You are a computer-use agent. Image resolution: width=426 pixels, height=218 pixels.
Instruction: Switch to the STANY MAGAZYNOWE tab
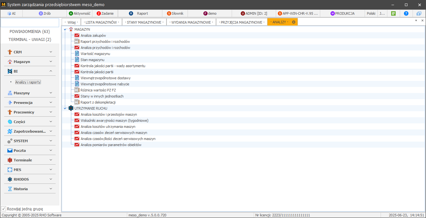144,22
